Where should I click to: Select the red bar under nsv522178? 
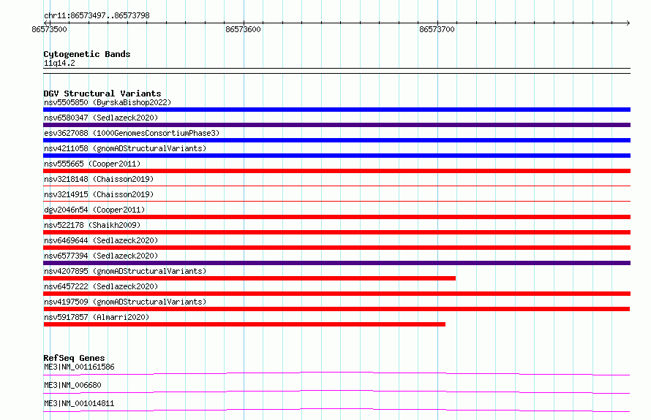pyautogui.click(x=336, y=232)
